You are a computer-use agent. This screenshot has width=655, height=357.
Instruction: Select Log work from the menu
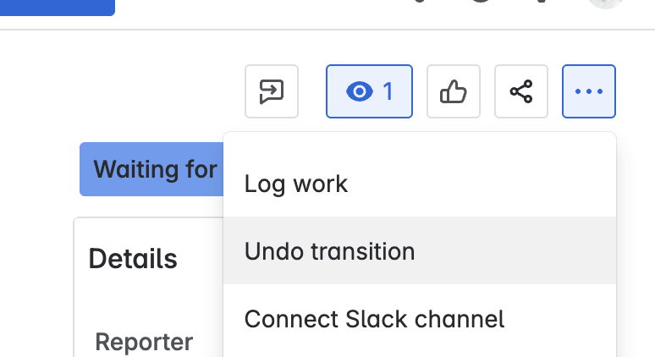click(296, 184)
